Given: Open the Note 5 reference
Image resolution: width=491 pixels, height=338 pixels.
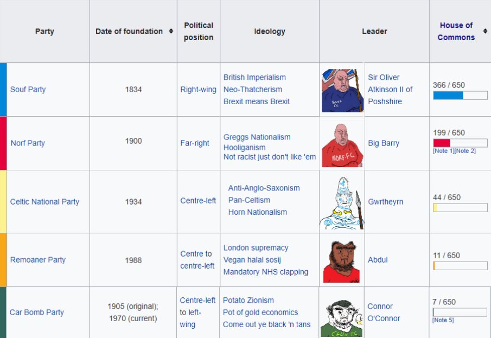Looking at the screenshot, I should [x=443, y=320].
